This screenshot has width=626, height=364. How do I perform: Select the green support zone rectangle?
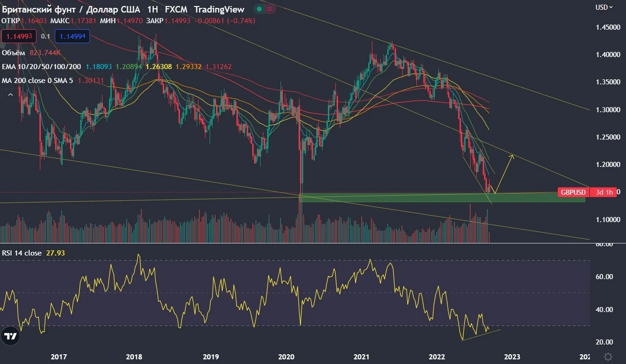pyautogui.click(x=441, y=198)
